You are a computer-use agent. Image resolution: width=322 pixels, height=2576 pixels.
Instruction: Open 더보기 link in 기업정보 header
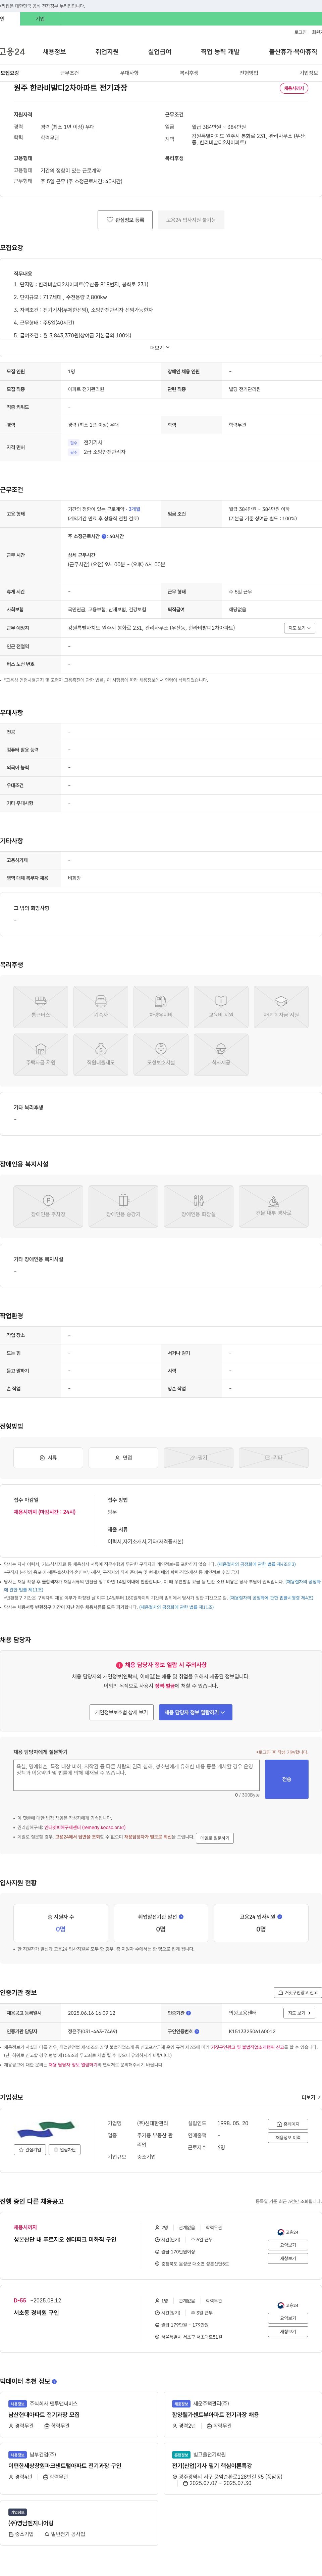311,2097
